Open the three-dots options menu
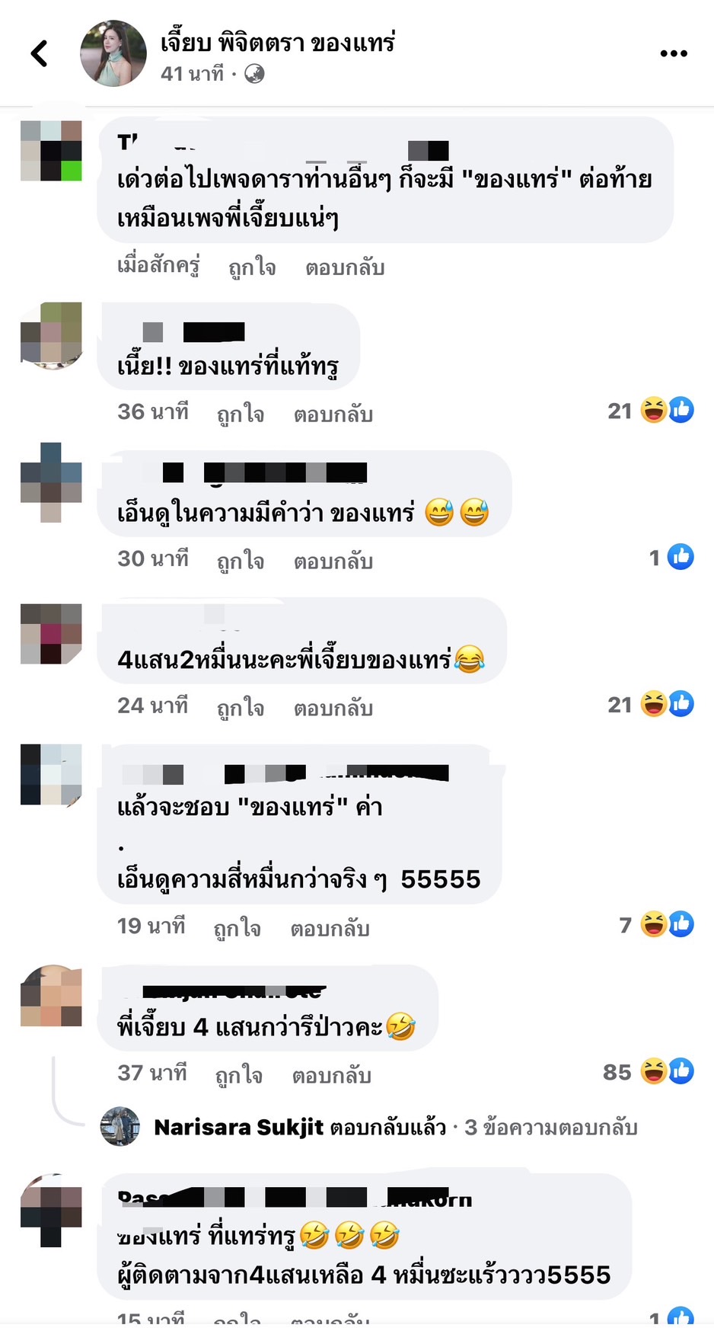Viewport: 714px width, 1328px height. pos(674,53)
